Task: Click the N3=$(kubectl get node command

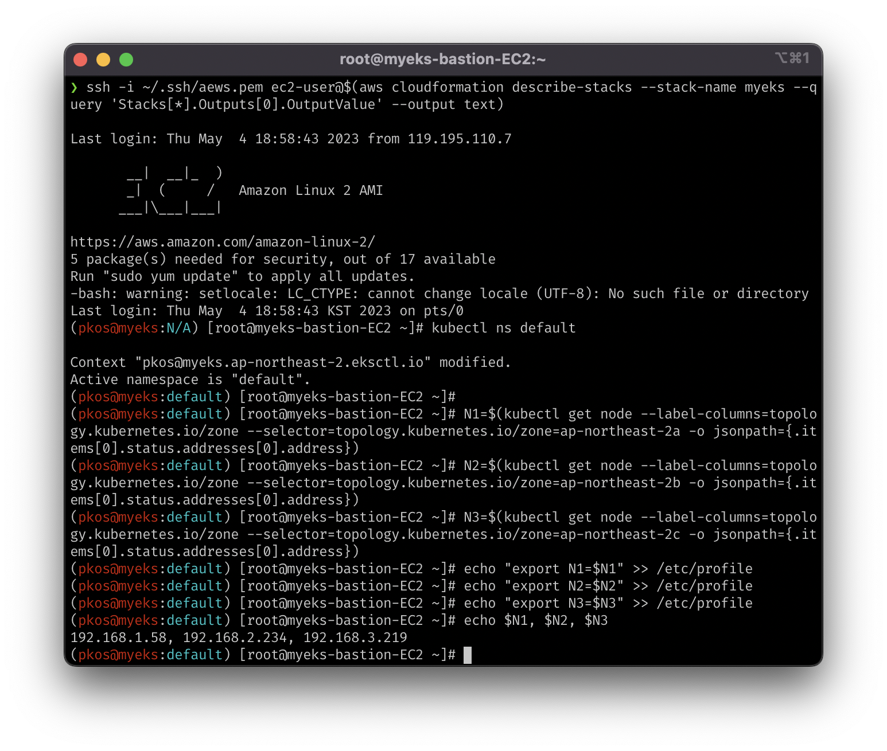Action: tap(443, 534)
